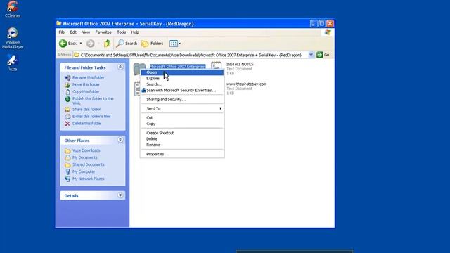Open the Vuze desktop icon
The image size is (450, 253).
(13, 63)
